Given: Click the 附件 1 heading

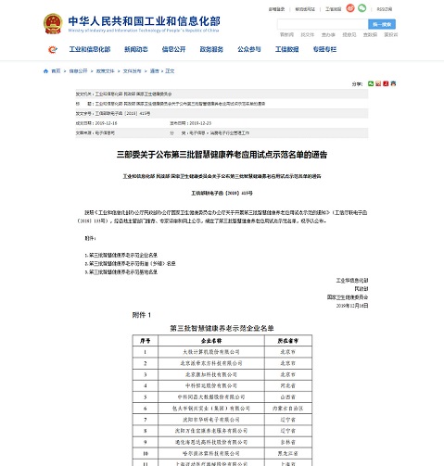Looking at the screenshot, I should [142, 315].
